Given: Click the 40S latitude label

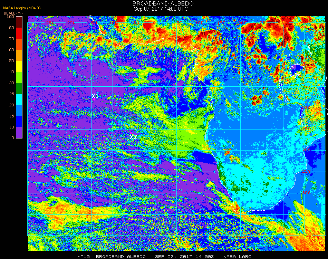Looking at the screenshot, I should [x=307, y=236].
